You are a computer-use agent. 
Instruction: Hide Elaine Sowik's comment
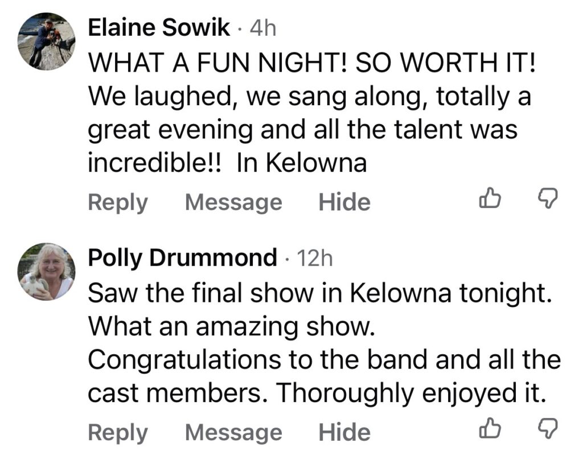coord(344,202)
